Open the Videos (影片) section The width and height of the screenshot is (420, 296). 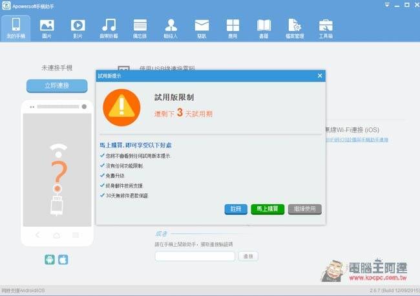(78, 28)
